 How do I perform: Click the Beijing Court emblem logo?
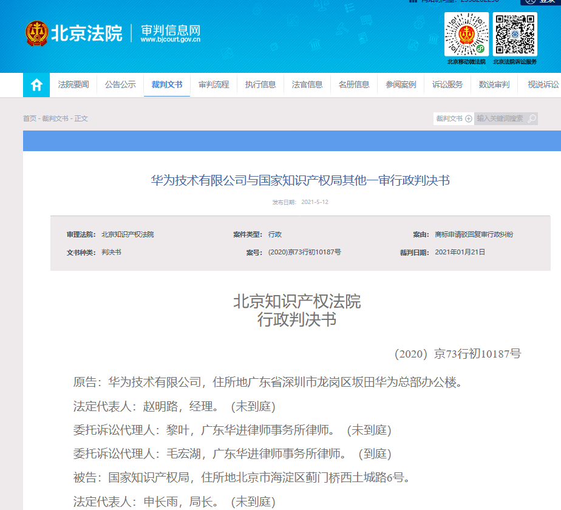(x=36, y=33)
